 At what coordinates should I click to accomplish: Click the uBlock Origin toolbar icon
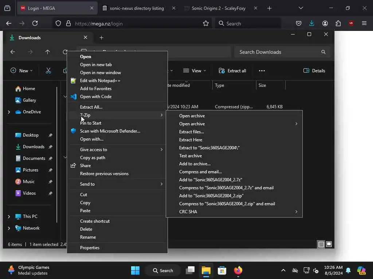(351, 23)
